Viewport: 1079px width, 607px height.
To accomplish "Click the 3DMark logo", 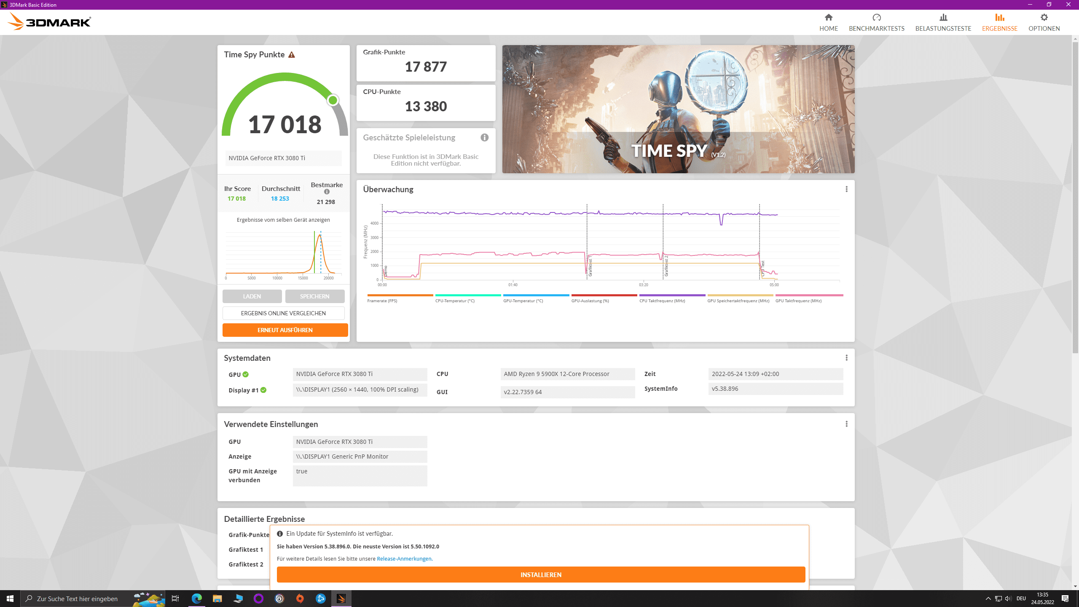I will click(49, 21).
